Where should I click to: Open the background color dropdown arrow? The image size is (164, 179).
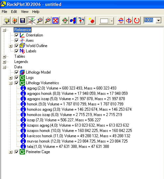click(x=112, y=21)
